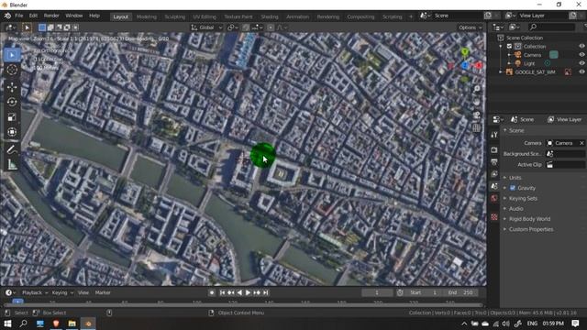This screenshot has height=330, width=587.
Task: Click the viewport pan hand gizmo
Action: point(477,102)
